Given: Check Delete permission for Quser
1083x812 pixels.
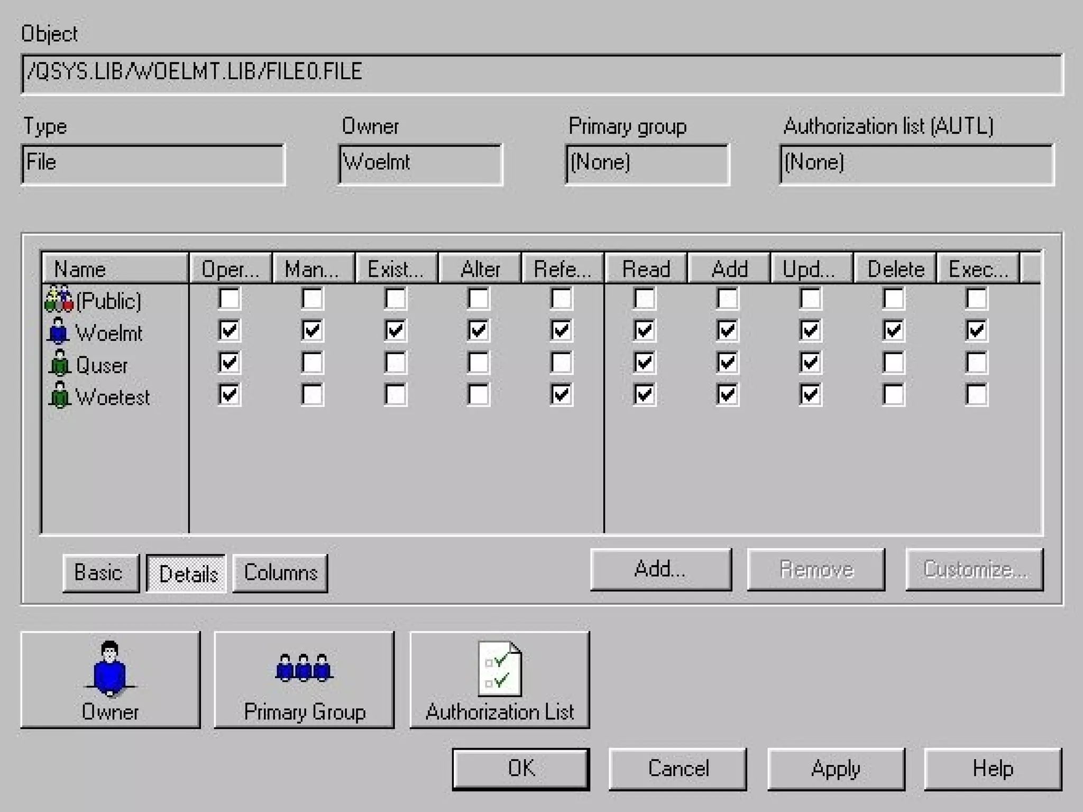Looking at the screenshot, I should pyautogui.click(x=893, y=363).
